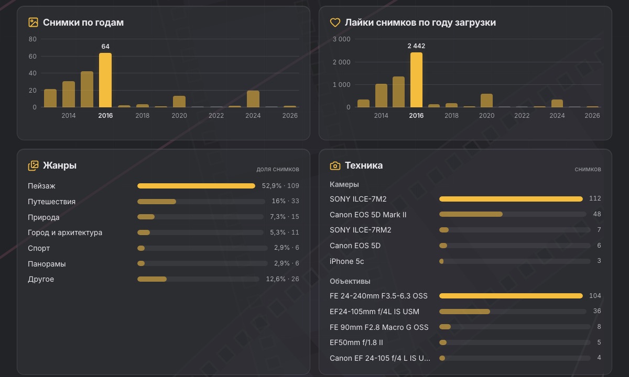Screen dimensions: 629x377
Task: Click the "Объективы" subheading
Action: [350, 281]
